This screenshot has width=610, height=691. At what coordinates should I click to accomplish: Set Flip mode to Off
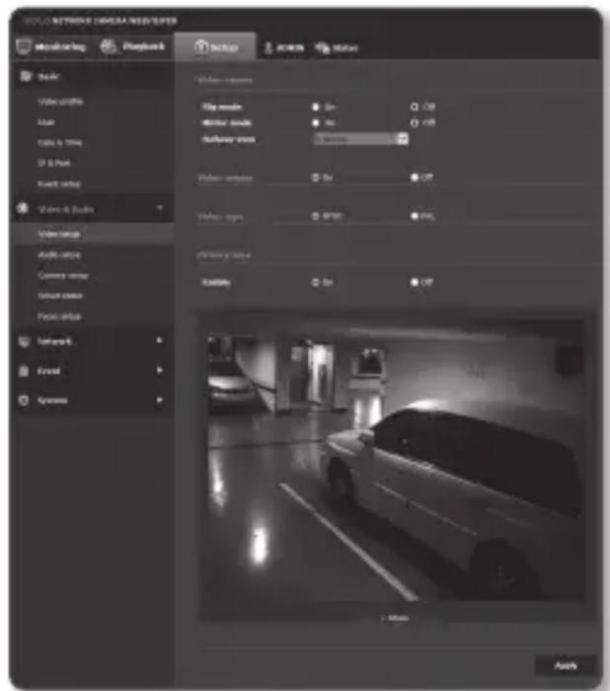tap(415, 107)
